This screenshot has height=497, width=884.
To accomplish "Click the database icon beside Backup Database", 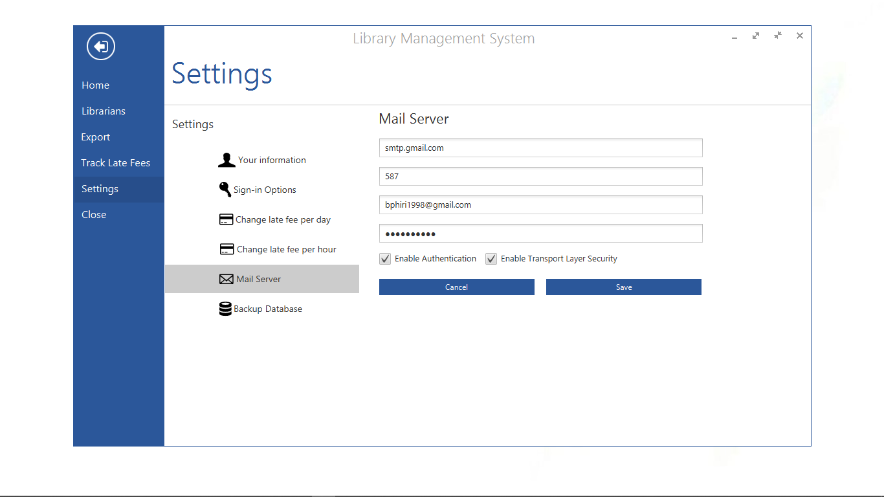I will coord(225,308).
